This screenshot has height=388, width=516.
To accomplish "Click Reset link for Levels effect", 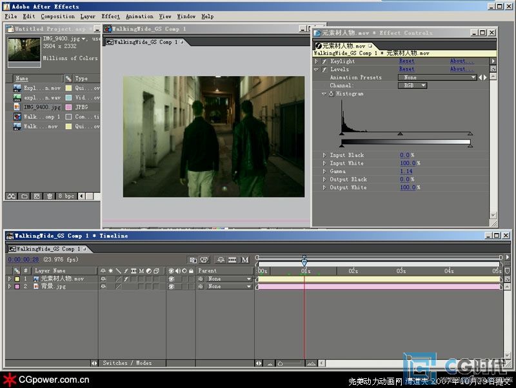I will click(407, 70).
